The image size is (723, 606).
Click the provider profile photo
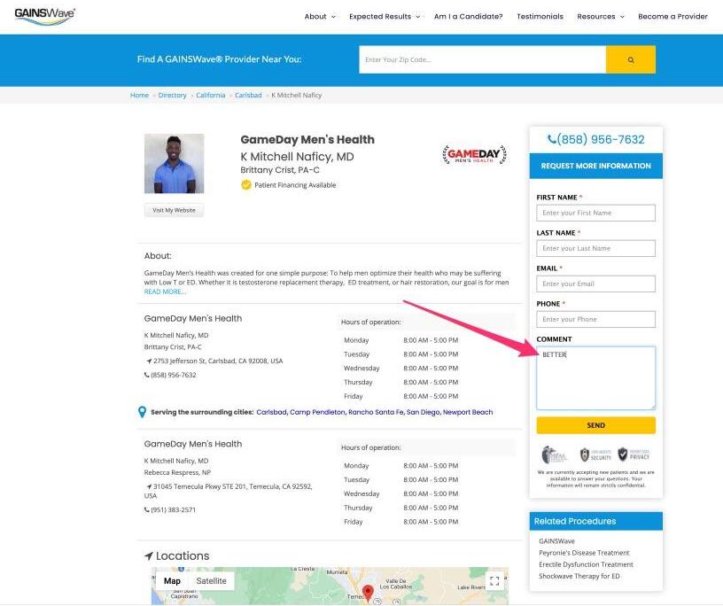pos(174,164)
